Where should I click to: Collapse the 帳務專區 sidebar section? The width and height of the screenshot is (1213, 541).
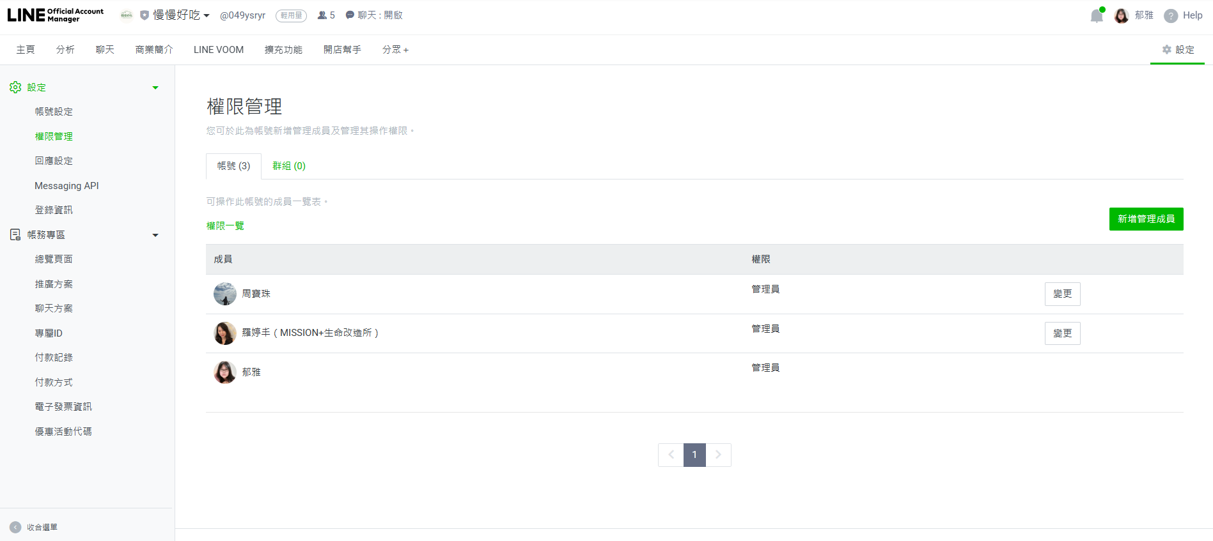155,235
